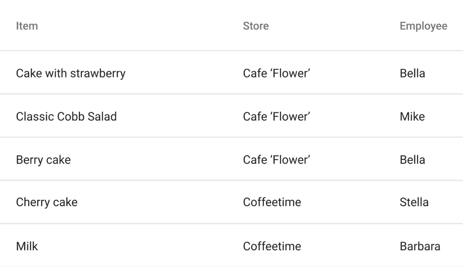Click the Classic Cobb Salad item cell
The image size is (463, 267).
[66, 116]
